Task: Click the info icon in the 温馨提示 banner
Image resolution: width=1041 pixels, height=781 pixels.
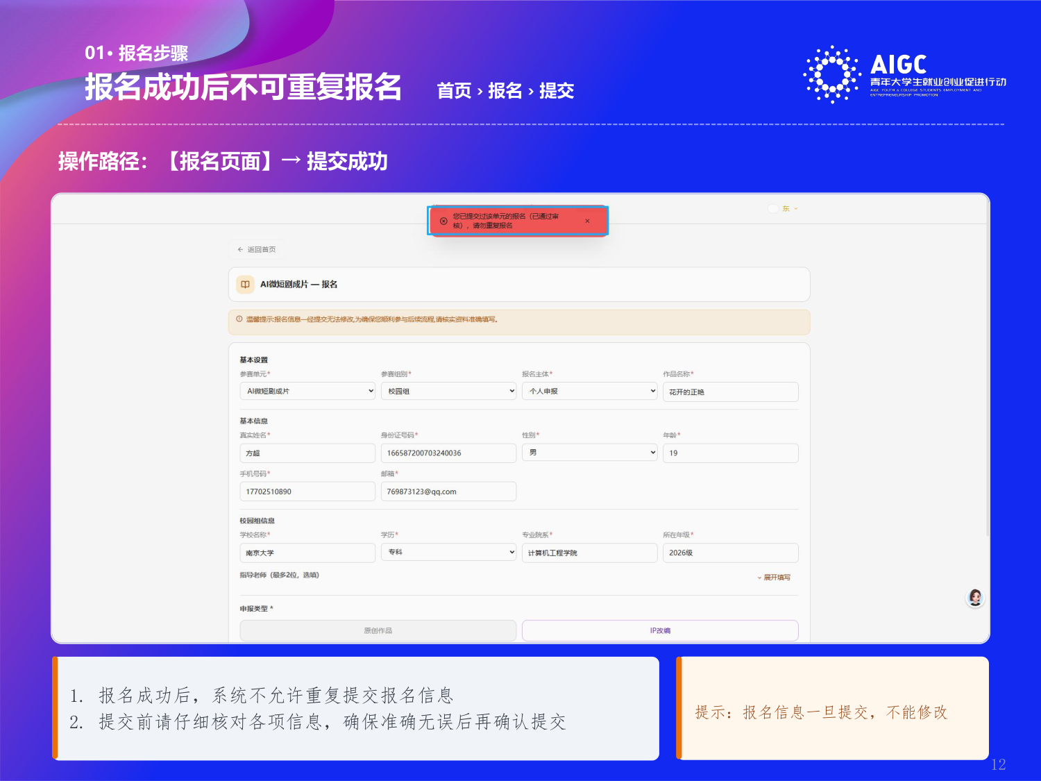Action: pyautogui.click(x=239, y=319)
